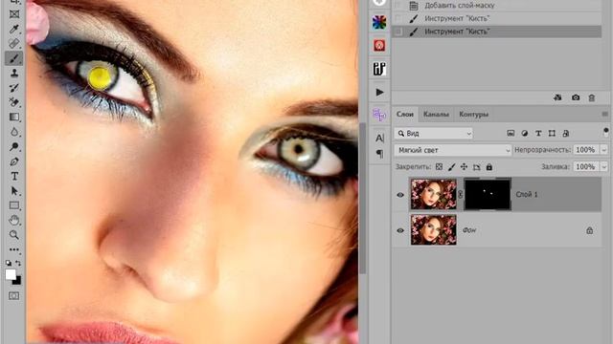This screenshot has width=613, height=344.
Task: Click the Непрозрачность 100% field
Action: click(585, 150)
